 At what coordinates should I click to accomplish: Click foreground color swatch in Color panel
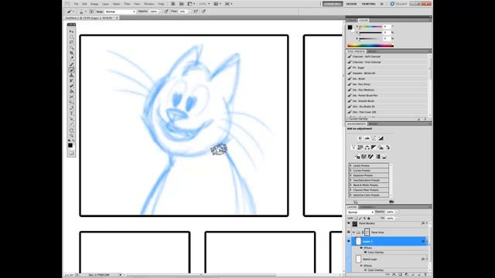[350, 28]
